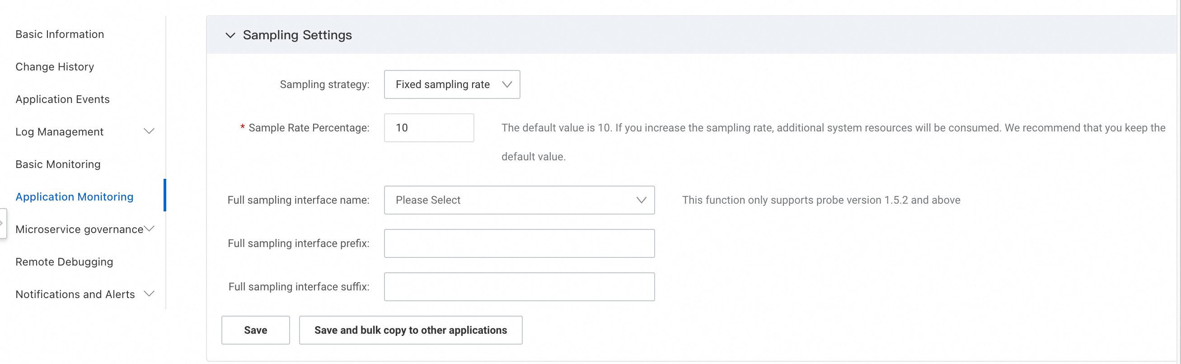Select Application Events in sidebar
Viewport: 1181px width, 364px height.
tap(62, 99)
